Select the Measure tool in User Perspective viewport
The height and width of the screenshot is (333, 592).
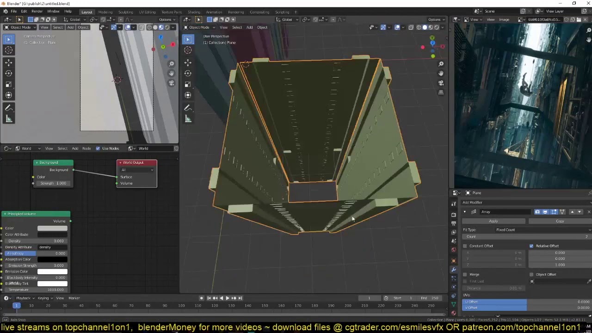[x=188, y=119]
